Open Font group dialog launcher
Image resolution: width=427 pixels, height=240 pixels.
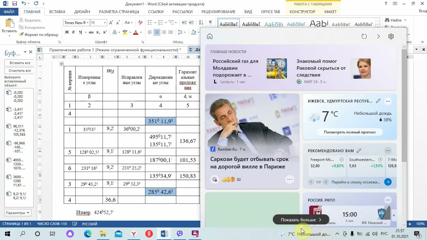(142, 42)
